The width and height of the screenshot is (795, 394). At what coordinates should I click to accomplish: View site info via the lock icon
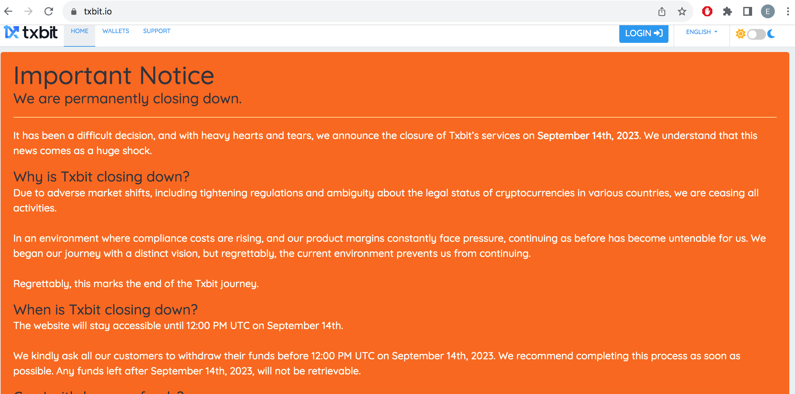pyautogui.click(x=74, y=12)
